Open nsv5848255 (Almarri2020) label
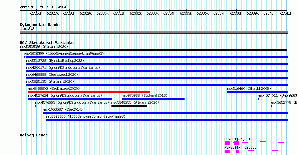Viewport: 297px width, 155px height. pyautogui.click(x=135, y=102)
